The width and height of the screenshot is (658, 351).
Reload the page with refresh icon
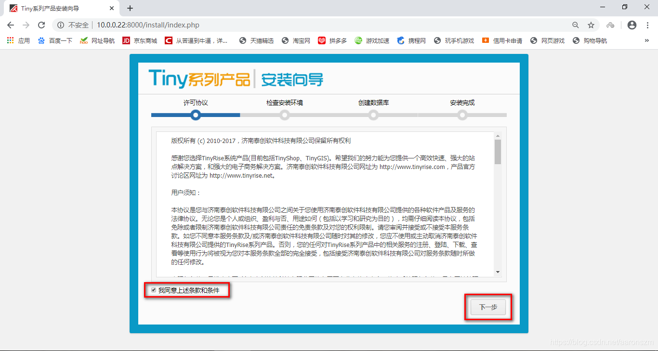pyautogui.click(x=41, y=25)
